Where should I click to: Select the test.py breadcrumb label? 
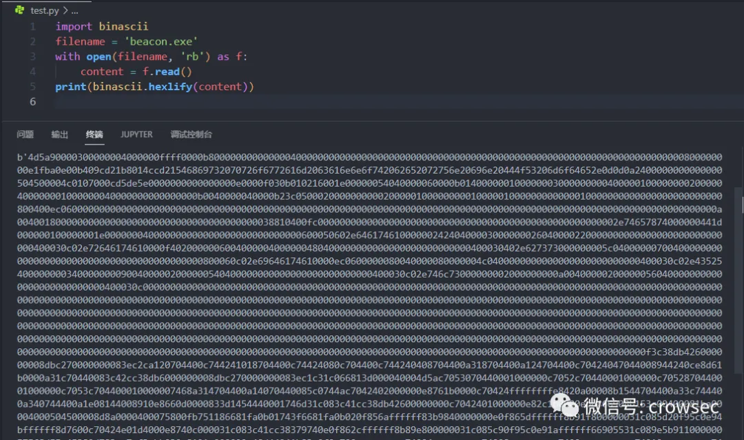(x=45, y=10)
